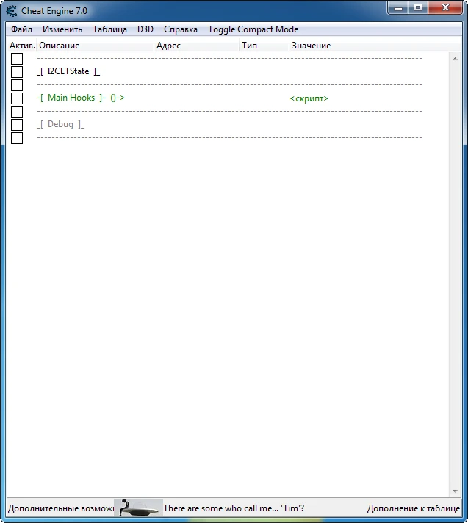Select the grayed Debug entry

click(60, 124)
